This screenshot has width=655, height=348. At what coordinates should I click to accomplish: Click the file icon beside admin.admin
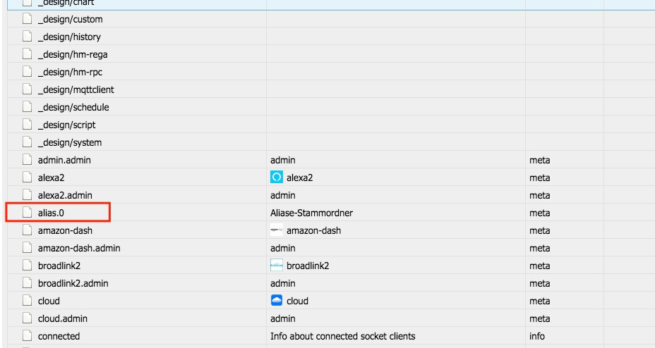coord(27,160)
